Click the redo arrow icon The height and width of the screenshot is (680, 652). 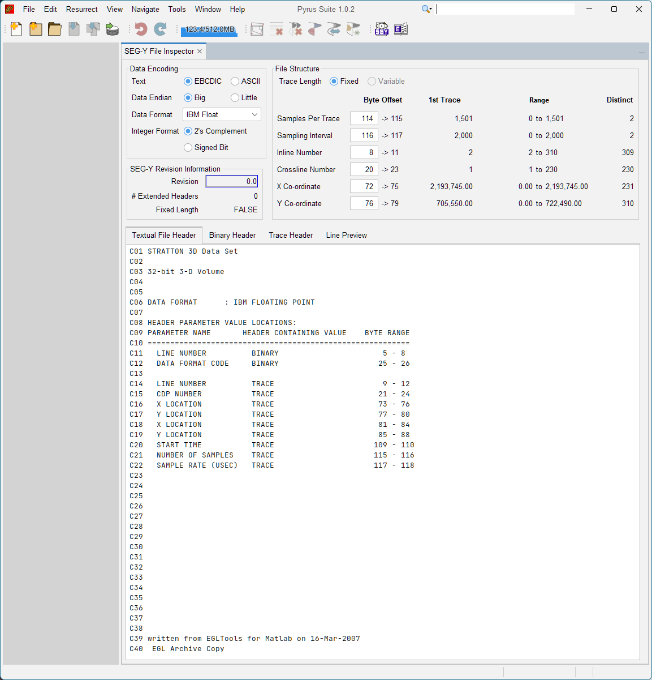click(161, 29)
